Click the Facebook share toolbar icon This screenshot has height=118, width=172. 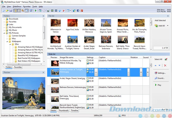tap(78, 11)
